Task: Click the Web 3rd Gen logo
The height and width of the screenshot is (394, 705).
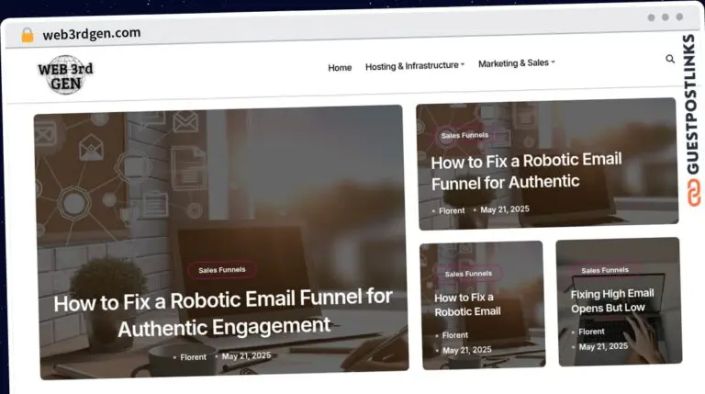Action: pyautogui.click(x=65, y=73)
